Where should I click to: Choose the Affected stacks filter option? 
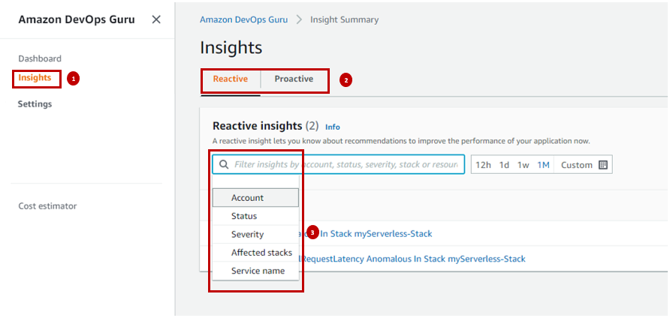click(255, 253)
